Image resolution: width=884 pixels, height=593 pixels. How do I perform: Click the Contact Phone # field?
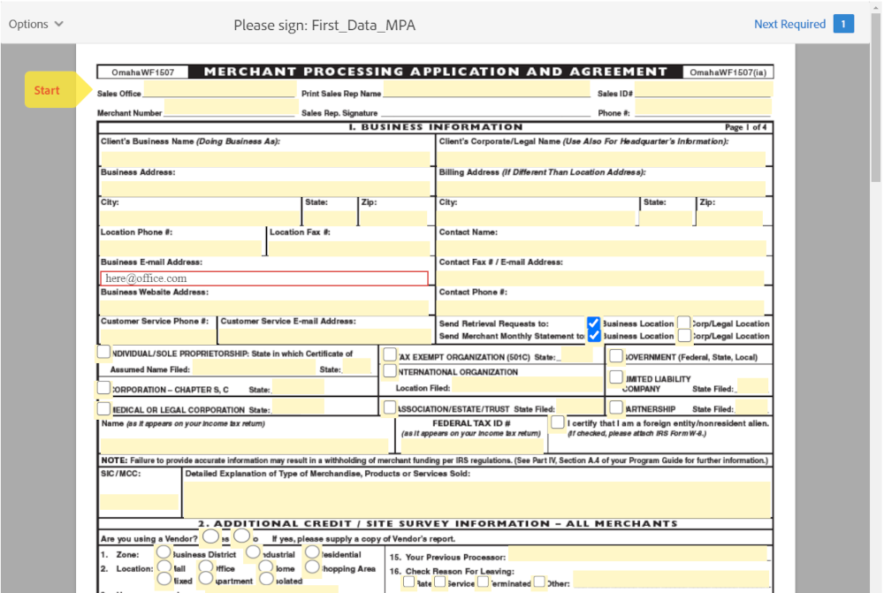[600, 308]
